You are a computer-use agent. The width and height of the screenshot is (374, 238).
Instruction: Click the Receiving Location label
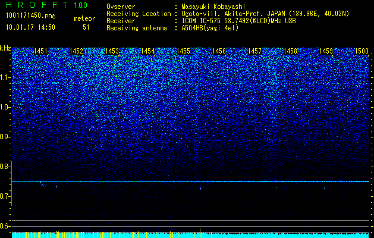[x=139, y=14]
